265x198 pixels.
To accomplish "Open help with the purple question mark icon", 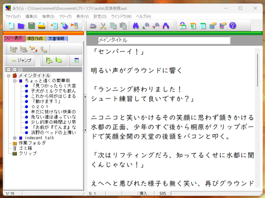I will [x=232, y=26].
